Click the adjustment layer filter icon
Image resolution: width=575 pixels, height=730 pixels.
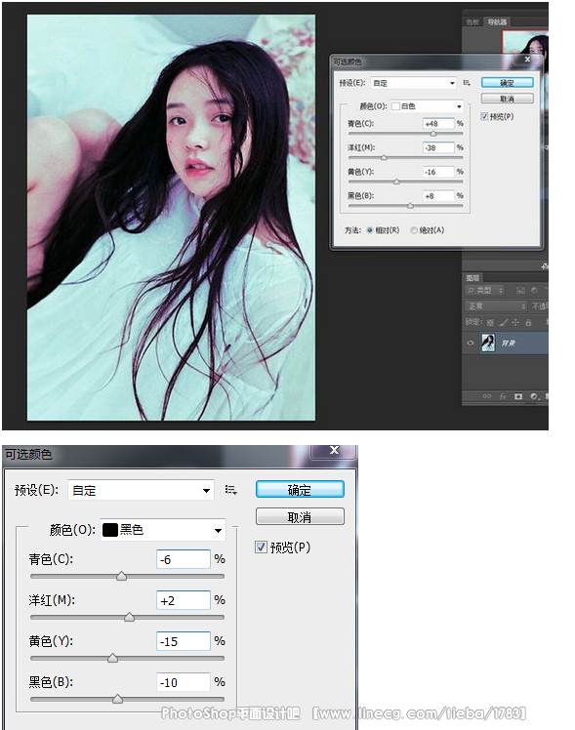tap(534, 290)
